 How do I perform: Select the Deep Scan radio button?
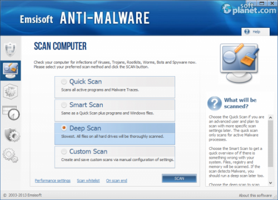[64, 128]
